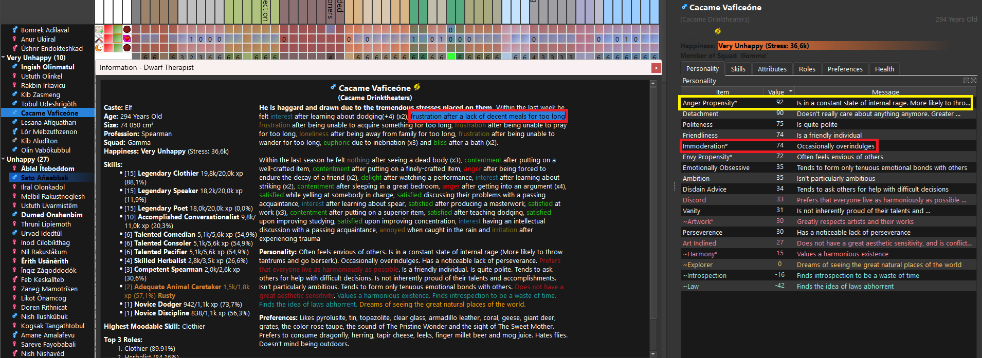The width and height of the screenshot is (982, 358).
Task: Click the gender icon beside Bomrek Adilaval
Action: tap(15, 30)
